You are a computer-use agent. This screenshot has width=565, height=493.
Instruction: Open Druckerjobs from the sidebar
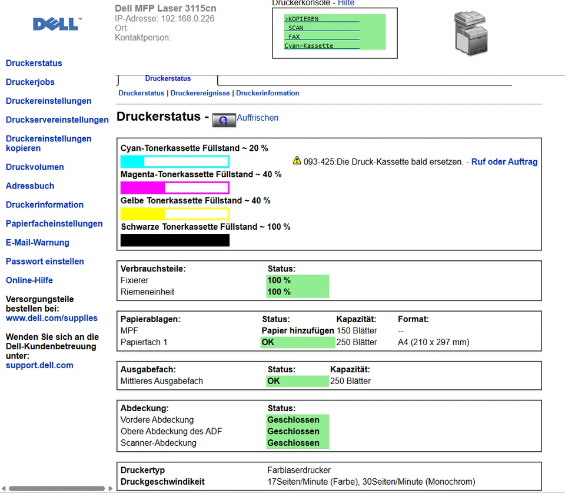[30, 82]
